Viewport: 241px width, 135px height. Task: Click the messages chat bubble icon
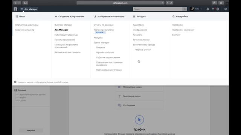pyautogui.click(x=119, y=105)
